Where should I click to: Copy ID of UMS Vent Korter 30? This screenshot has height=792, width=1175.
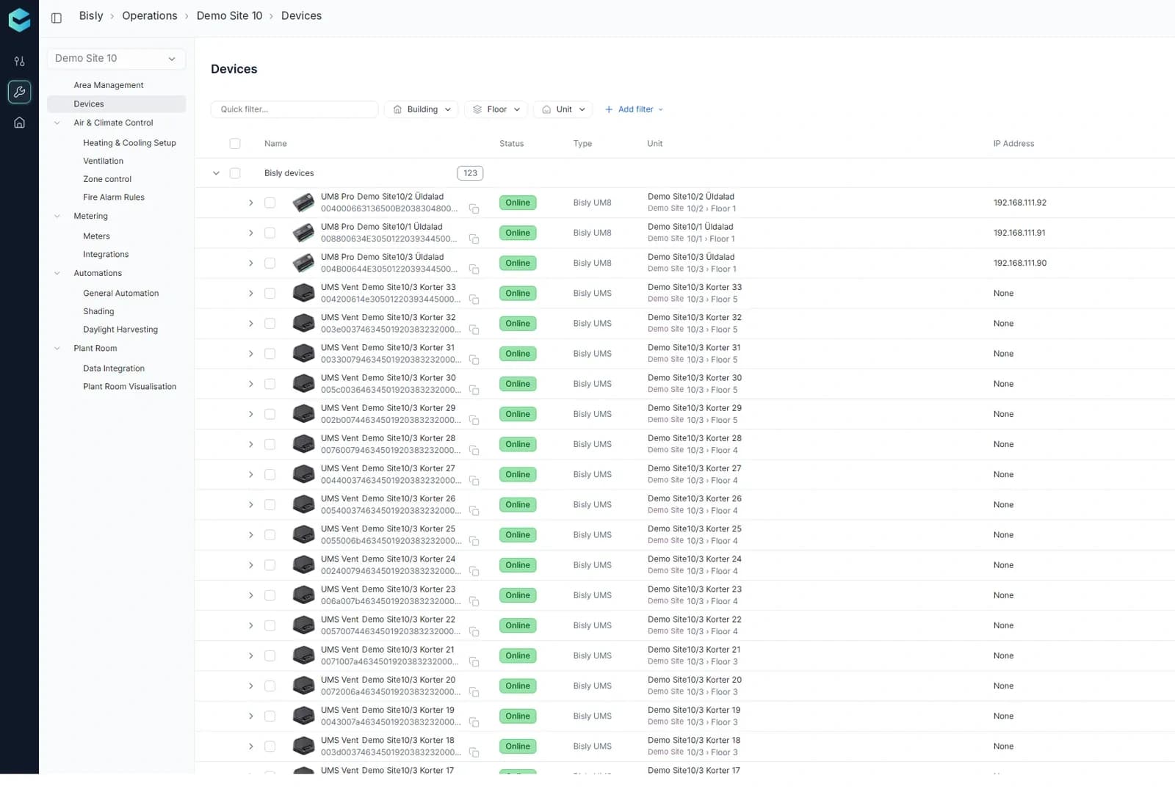474,390
